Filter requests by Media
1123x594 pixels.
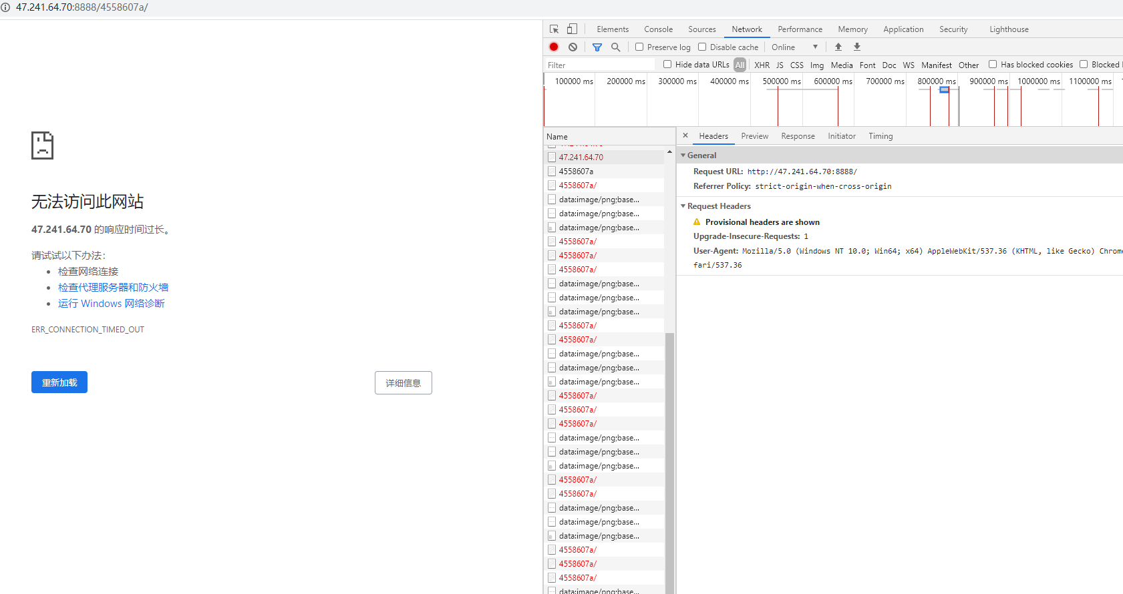pos(842,65)
